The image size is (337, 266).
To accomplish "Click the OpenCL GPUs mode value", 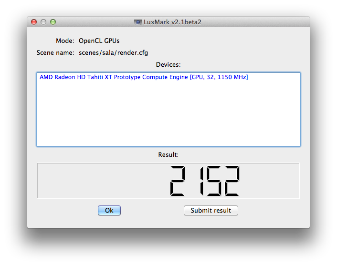I will click(x=99, y=41).
